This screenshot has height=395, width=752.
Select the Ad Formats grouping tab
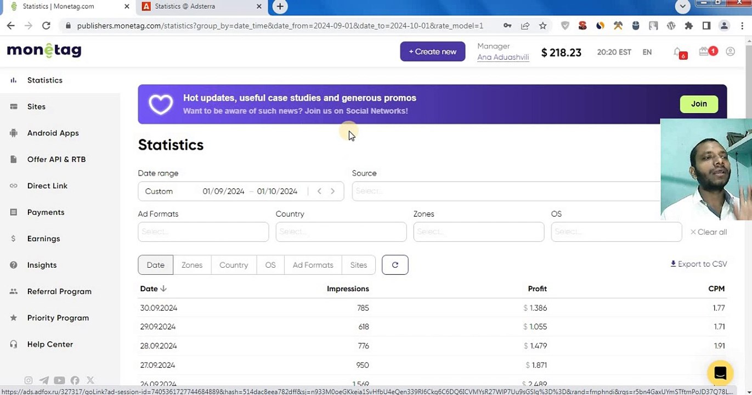(x=313, y=265)
